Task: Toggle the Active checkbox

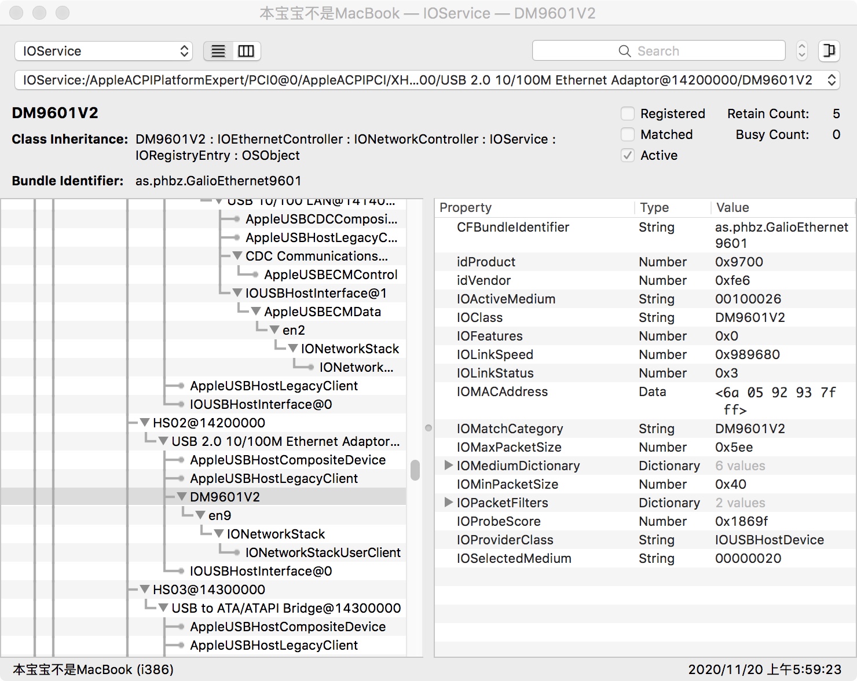Action: click(x=628, y=155)
